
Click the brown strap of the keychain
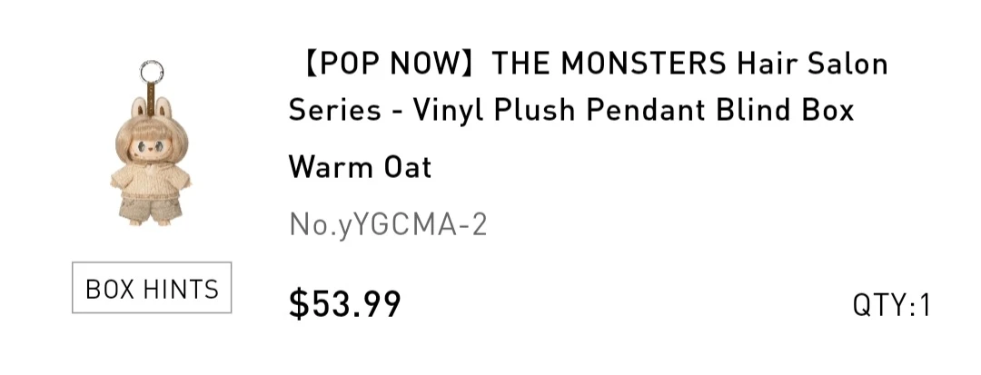(151, 95)
